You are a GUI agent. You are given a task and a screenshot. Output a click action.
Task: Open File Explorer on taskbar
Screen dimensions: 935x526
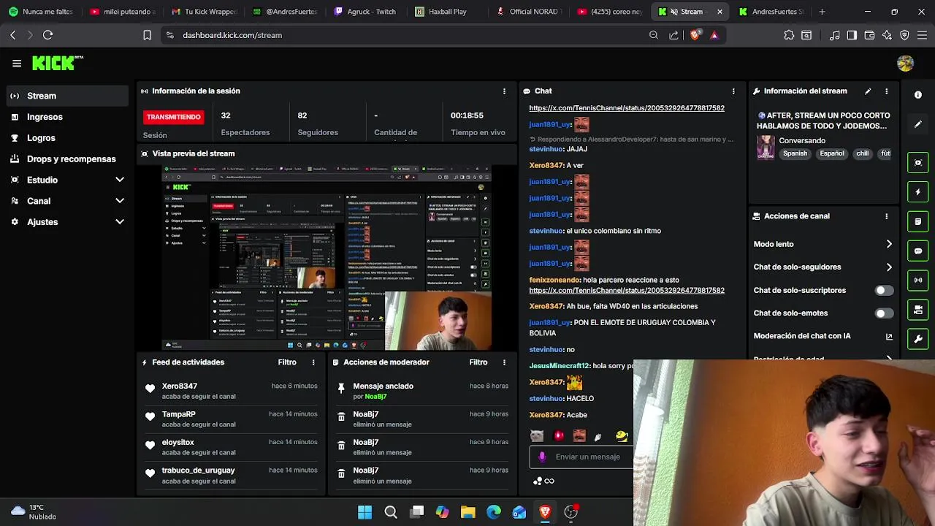[467, 512]
